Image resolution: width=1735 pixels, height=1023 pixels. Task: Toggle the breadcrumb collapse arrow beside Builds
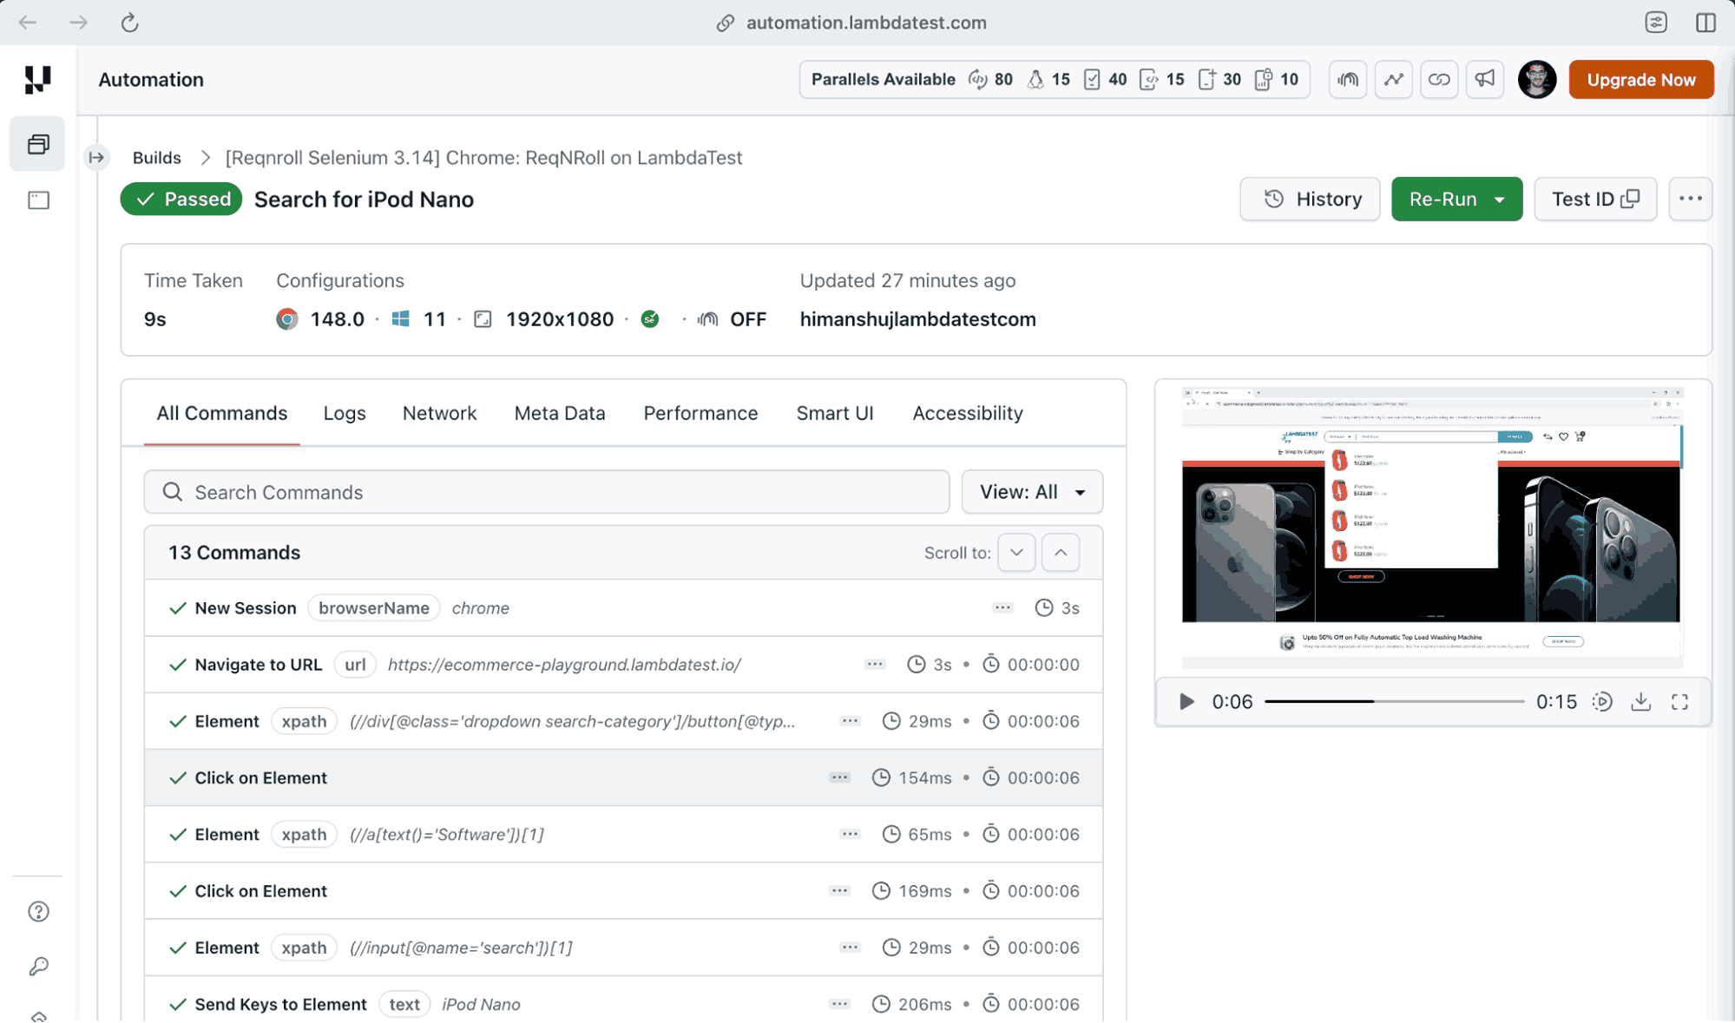(x=96, y=157)
